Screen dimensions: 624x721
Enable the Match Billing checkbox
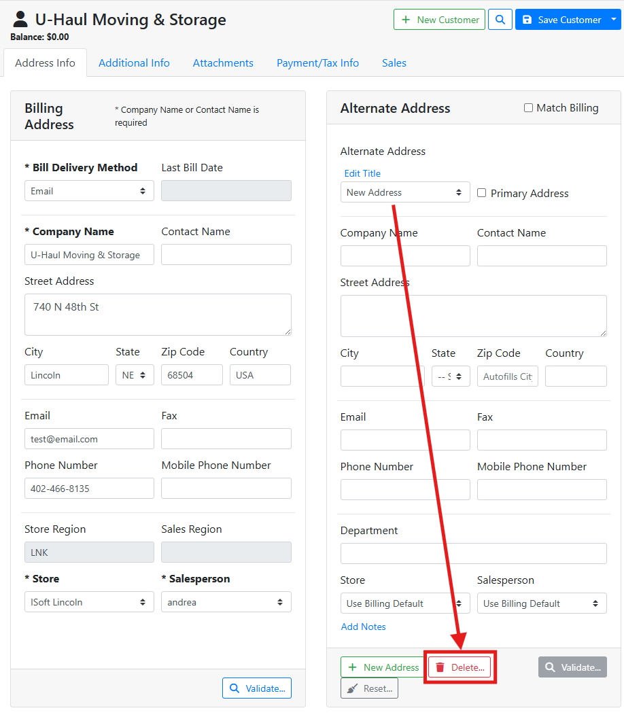[x=528, y=108]
